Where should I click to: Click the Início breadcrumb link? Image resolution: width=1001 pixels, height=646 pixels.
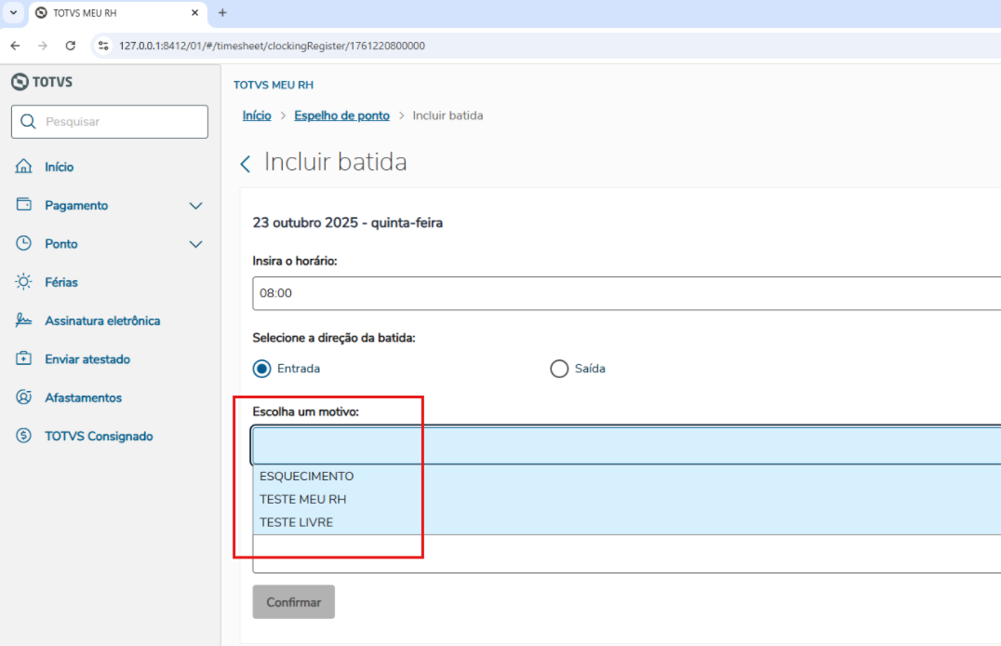(257, 115)
